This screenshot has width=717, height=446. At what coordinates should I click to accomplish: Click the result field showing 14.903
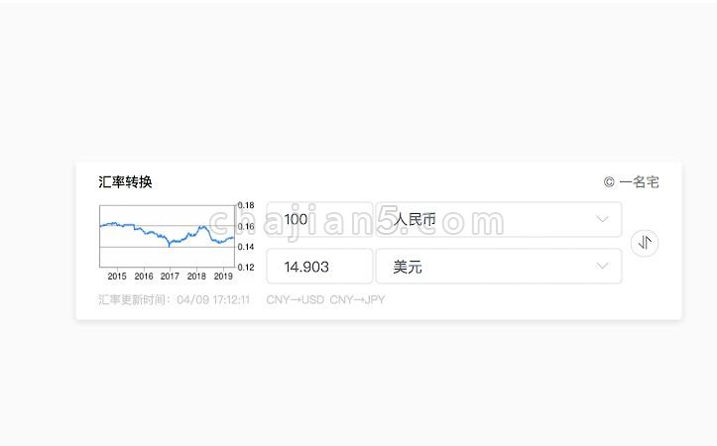point(319,267)
